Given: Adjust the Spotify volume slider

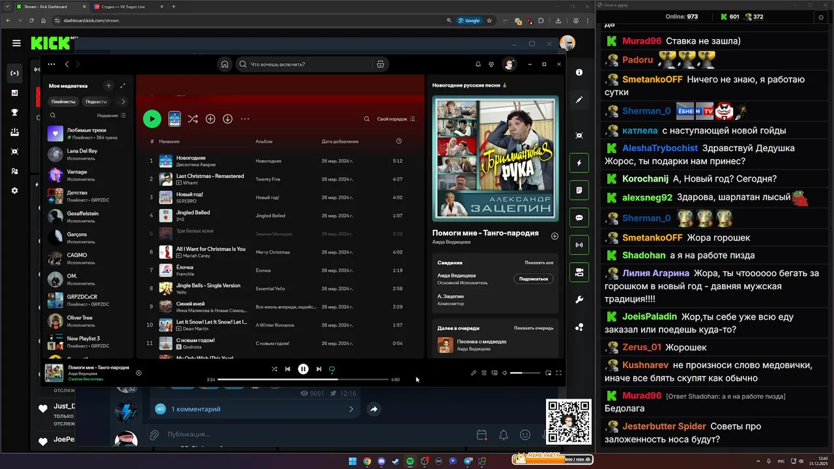Looking at the screenshot, I should [x=525, y=373].
